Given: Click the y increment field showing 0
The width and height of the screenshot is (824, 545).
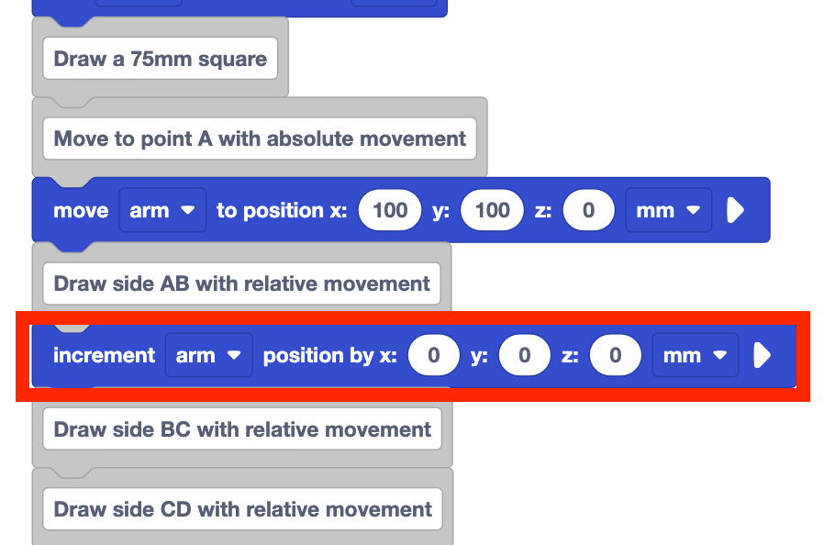Looking at the screenshot, I should coord(524,355).
